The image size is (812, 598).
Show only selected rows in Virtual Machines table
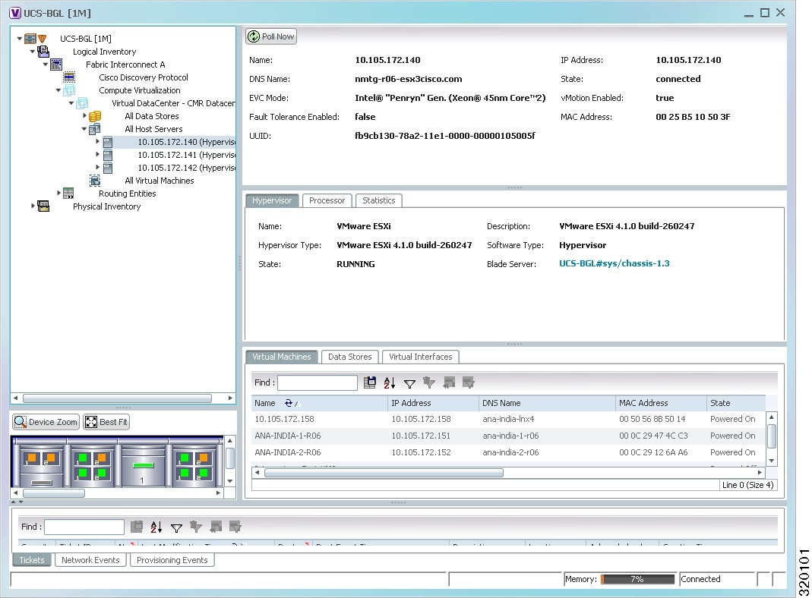point(469,382)
